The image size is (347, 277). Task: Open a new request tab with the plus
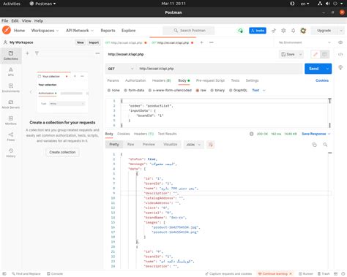[201, 42]
